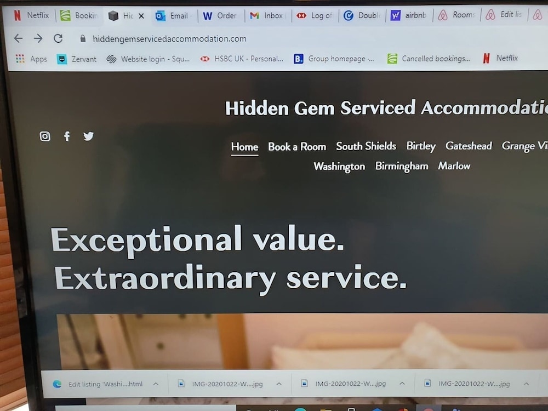Open HSBC UK Personal bookmark
Image resolution: width=548 pixels, height=411 pixels.
coord(242,59)
